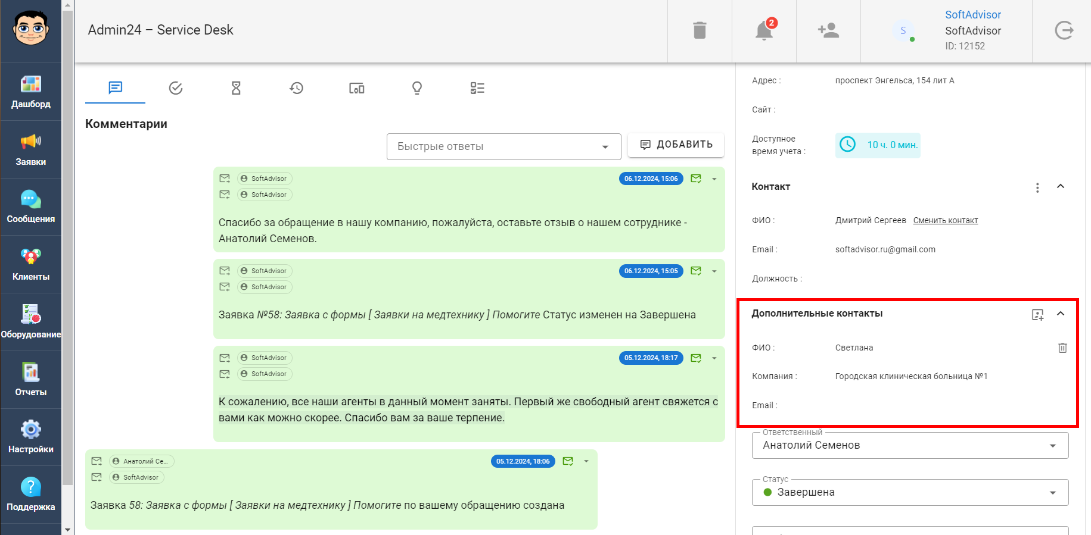Click green mail icon on 18:06 comment

tap(568, 461)
